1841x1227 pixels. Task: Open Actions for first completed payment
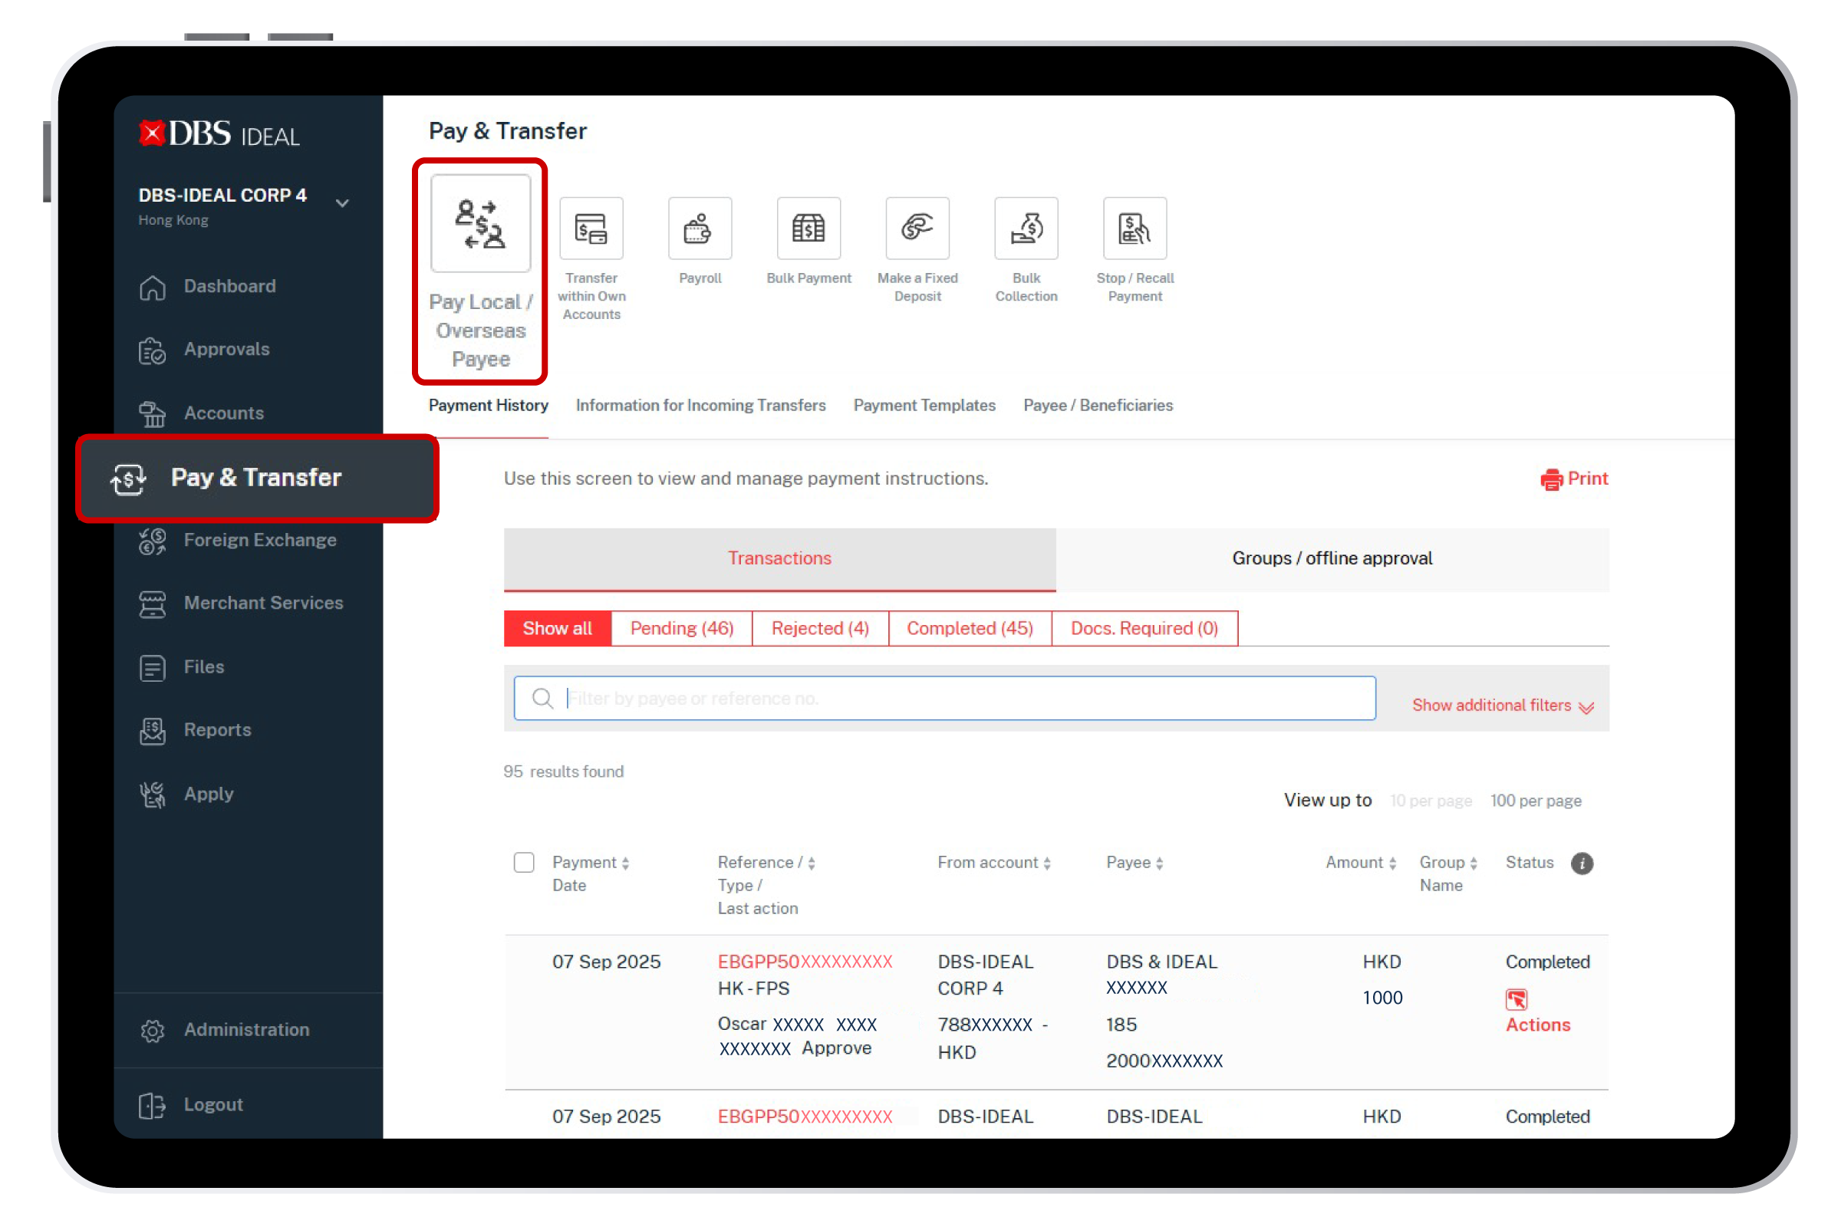click(1537, 1025)
